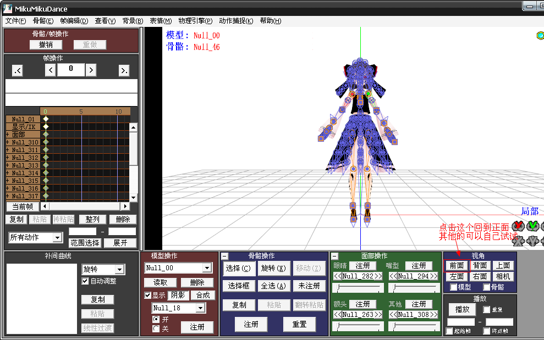
Task: Jump to last frame with >. button
Action: click(x=124, y=71)
